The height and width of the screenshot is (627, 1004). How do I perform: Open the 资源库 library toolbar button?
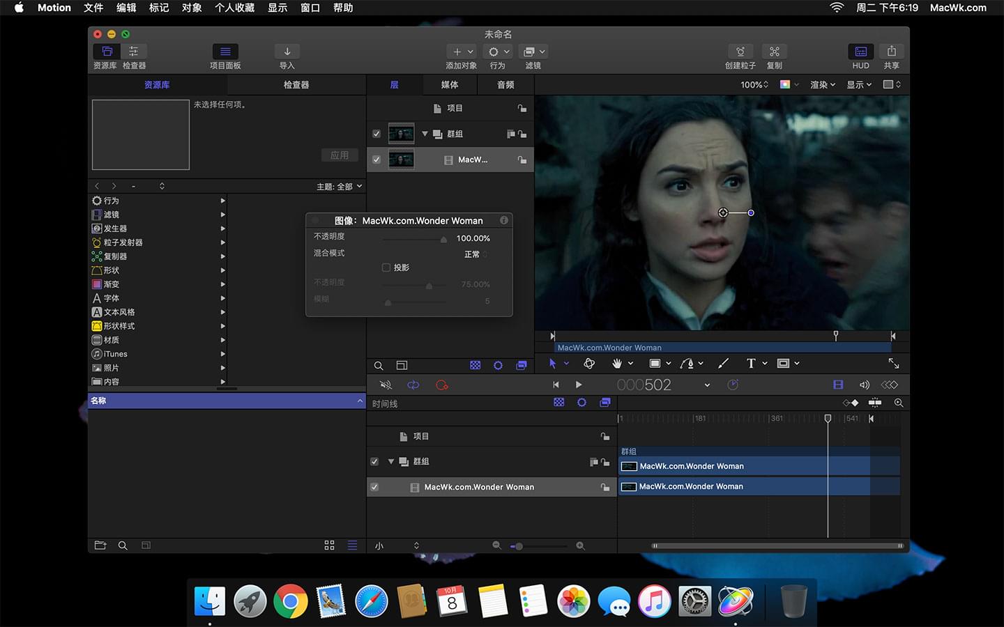coord(107,52)
